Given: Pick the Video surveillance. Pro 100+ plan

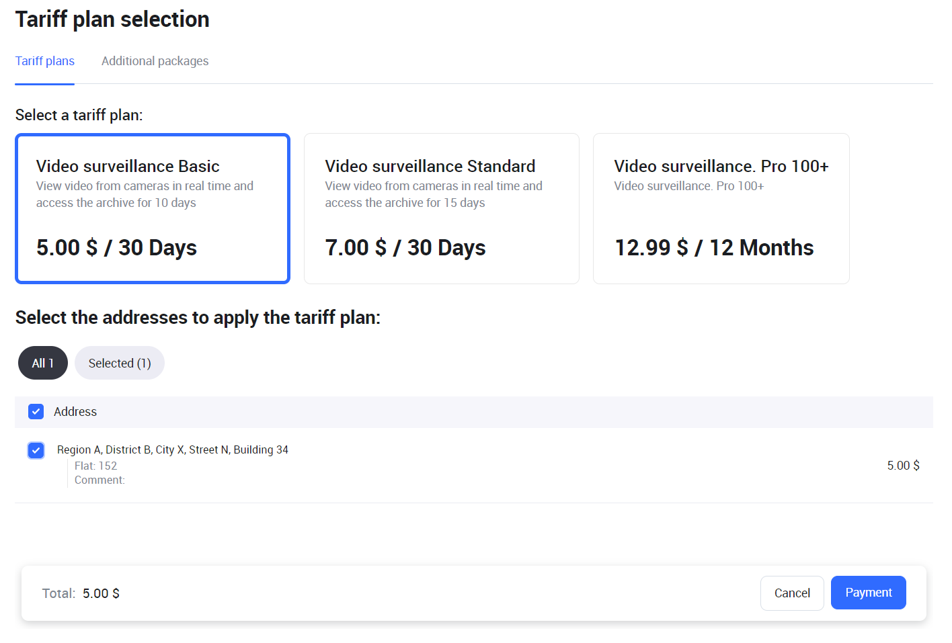Looking at the screenshot, I should [x=721, y=208].
